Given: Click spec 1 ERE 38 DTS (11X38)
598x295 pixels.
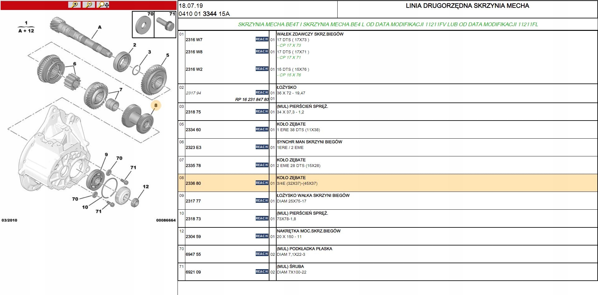Looking at the screenshot, I should (x=298, y=130).
